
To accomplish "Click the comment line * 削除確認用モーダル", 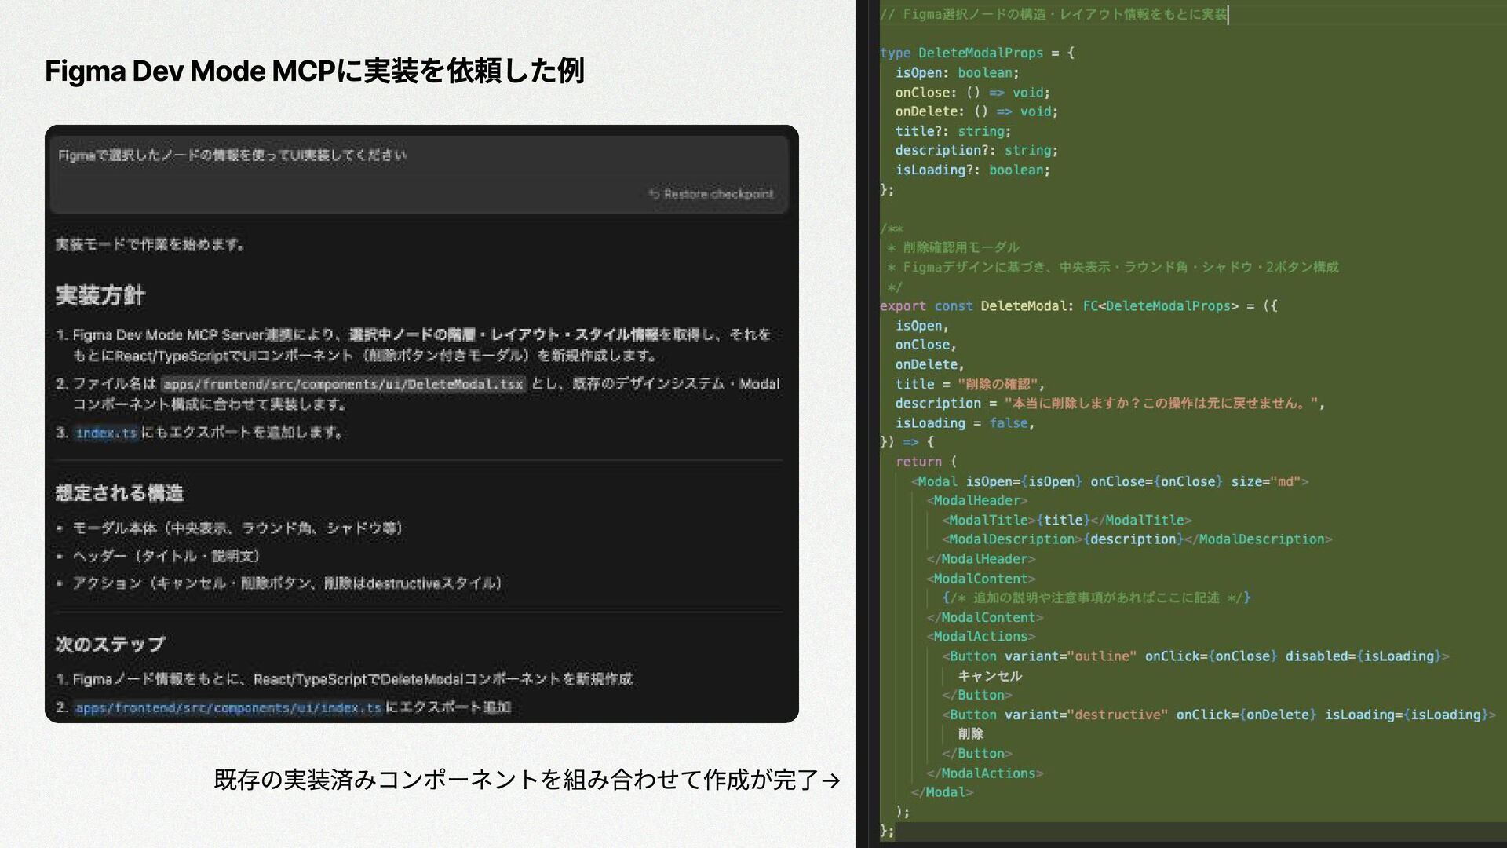I will 953,247.
